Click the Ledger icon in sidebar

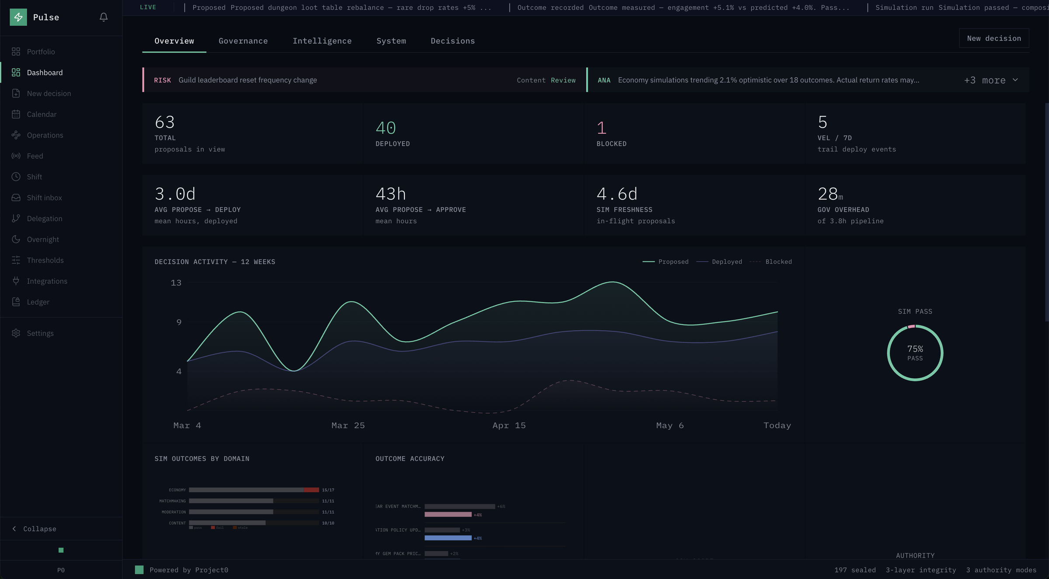pos(16,302)
